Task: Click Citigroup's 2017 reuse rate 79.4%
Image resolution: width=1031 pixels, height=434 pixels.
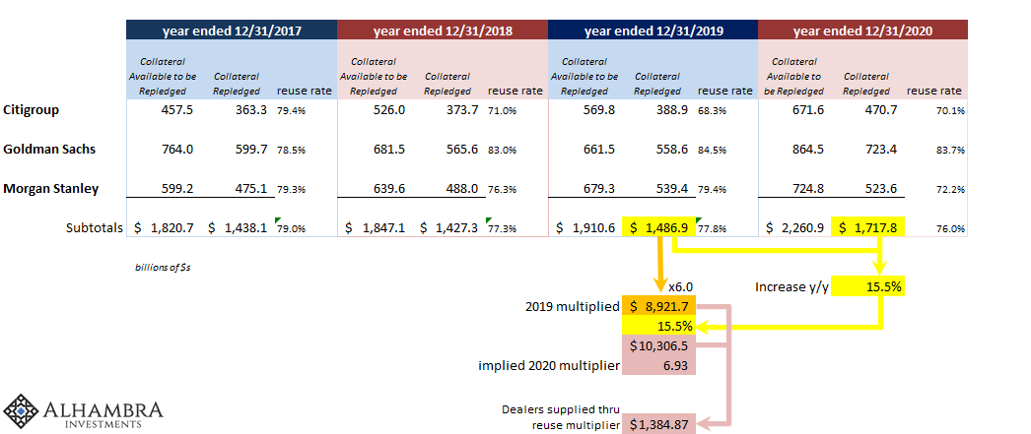Action: (x=292, y=111)
